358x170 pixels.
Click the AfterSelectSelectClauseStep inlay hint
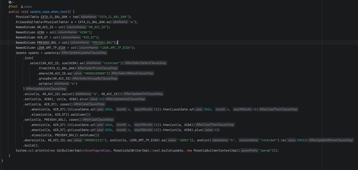point(146,63)
